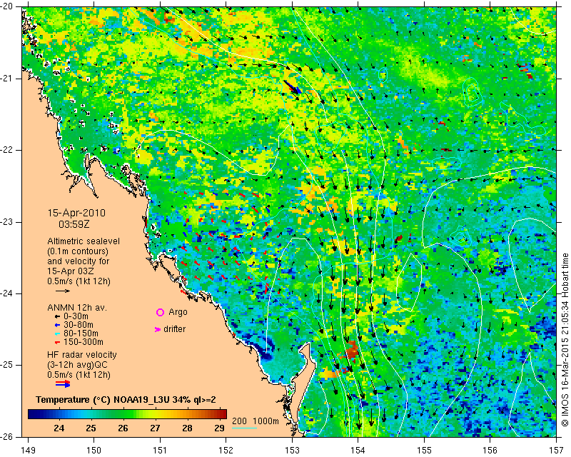Screen dimensions: 571x457
Task: Select the blue 30-80m arrow legend symbol
Action: coord(57,325)
